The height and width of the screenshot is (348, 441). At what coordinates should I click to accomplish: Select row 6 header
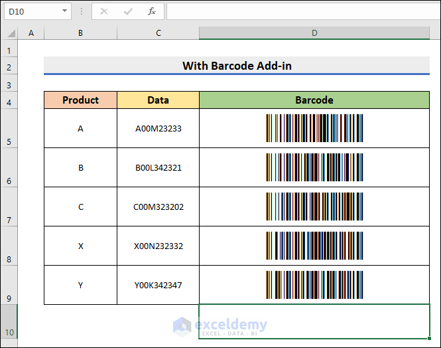[x=9, y=167]
